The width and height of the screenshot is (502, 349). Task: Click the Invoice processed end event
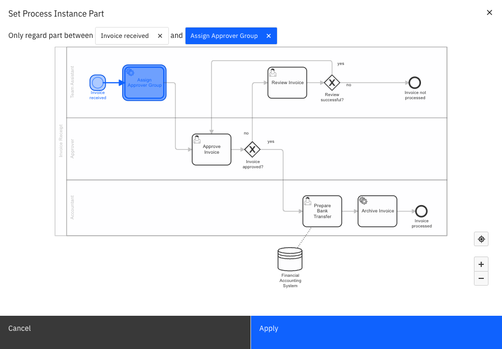point(421,211)
